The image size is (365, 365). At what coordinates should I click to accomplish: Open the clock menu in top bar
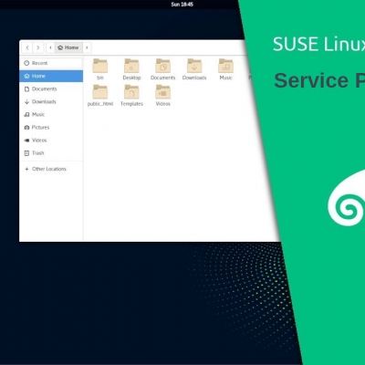182,5
